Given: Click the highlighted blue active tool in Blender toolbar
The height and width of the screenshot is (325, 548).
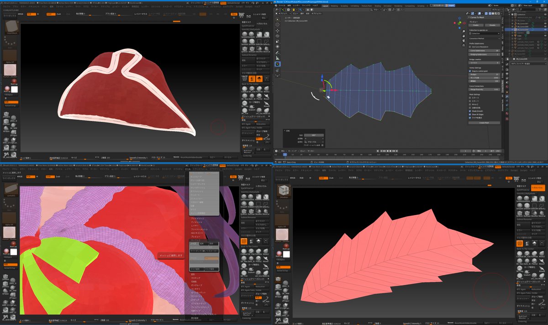Looking at the screenshot, I should pos(278,64).
